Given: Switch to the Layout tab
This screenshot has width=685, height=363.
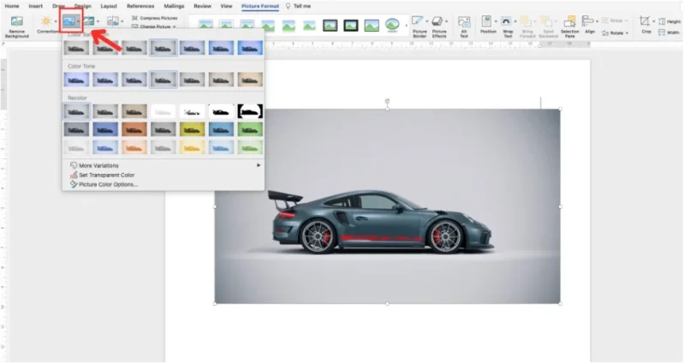Looking at the screenshot, I should coord(108,5).
